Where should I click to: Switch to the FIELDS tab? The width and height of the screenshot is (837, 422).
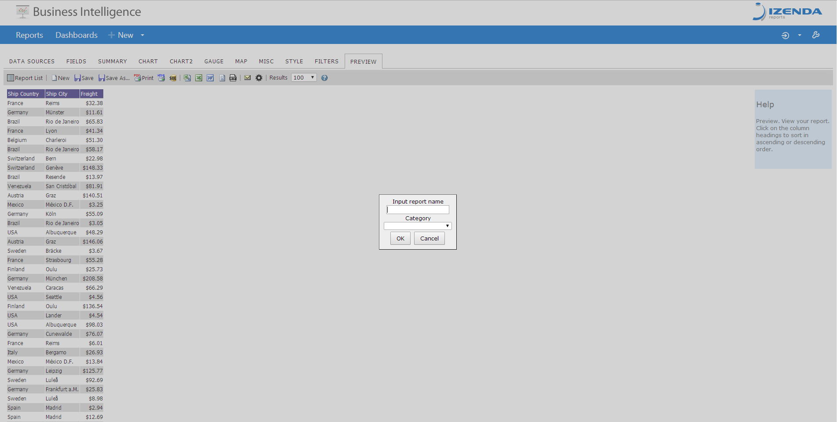tap(76, 62)
